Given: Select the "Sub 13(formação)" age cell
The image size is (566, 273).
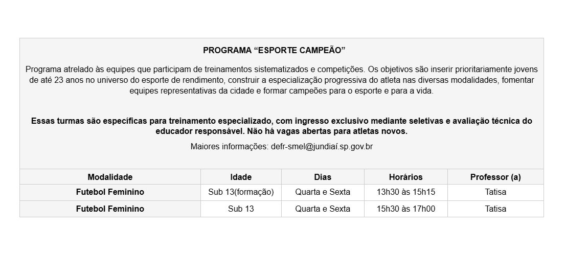Looking at the screenshot, I should 241,192.
